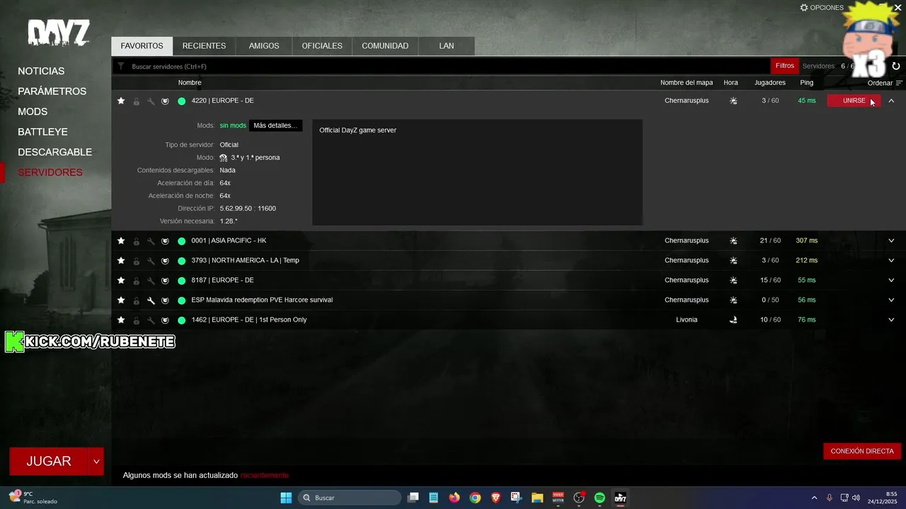Image resolution: width=906 pixels, height=509 pixels.
Task: Click the 'recientemente' link at bottom
Action: pos(264,476)
